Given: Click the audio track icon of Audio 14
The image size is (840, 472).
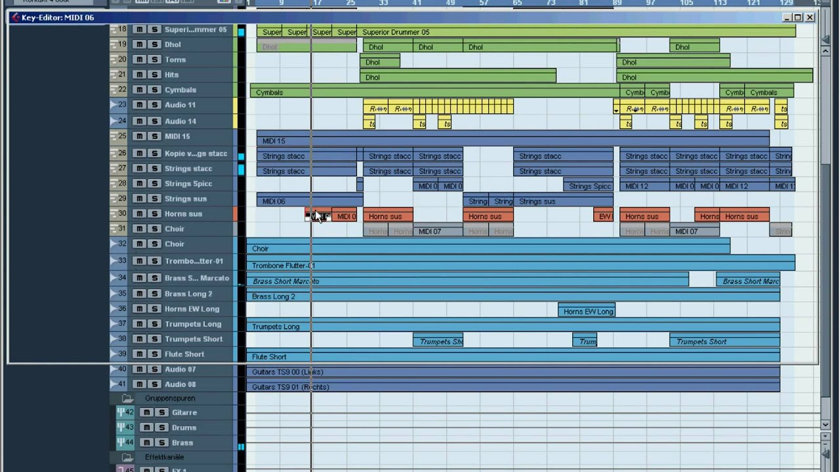Looking at the screenshot, I should 115,121.
